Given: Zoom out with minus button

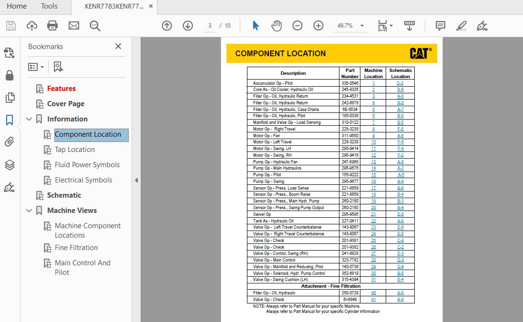Looking at the screenshot, I should point(297,26).
